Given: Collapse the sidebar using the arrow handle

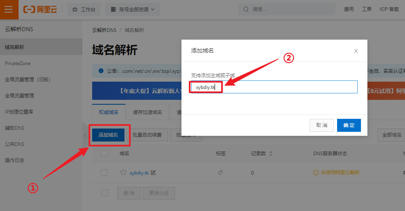Looking at the screenshot, I should pyautogui.click(x=85, y=135).
